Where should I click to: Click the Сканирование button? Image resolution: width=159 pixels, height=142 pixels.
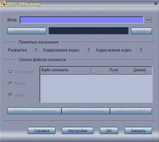(27, 31)
